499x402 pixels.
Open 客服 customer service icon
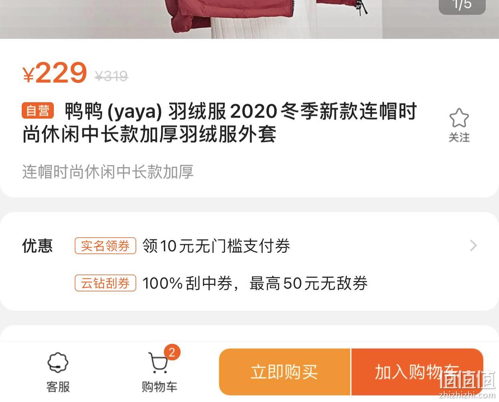(58, 363)
